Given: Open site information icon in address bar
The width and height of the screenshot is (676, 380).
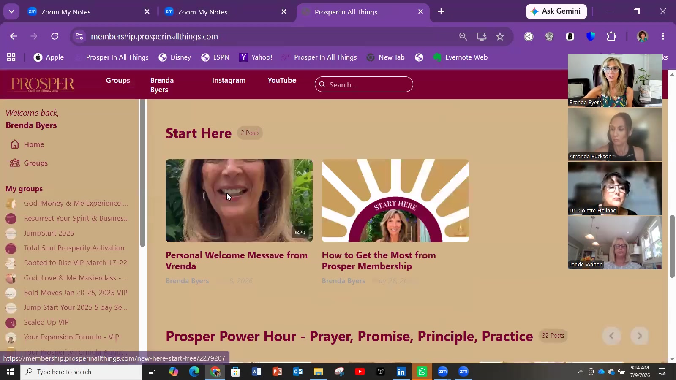Looking at the screenshot, I should point(79,36).
